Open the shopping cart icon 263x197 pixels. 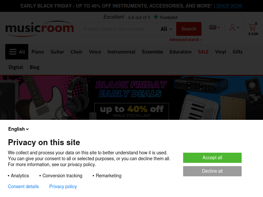[x=252, y=27]
